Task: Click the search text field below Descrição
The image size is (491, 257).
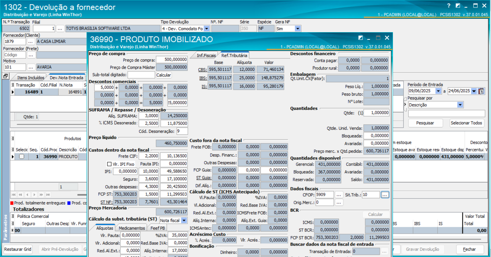Action: (x=447, y=114)
